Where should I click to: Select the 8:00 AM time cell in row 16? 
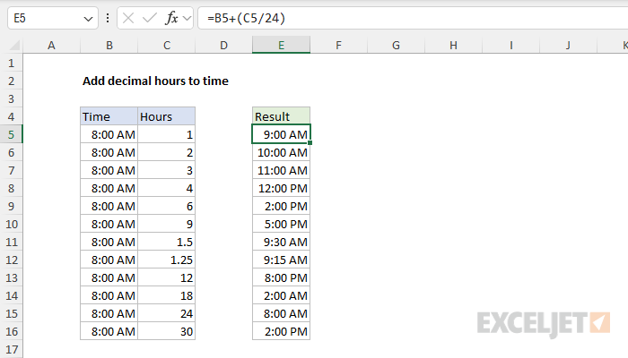tap(109, 331)
